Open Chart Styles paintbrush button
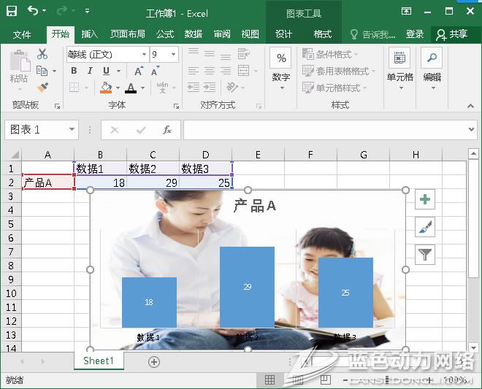This screenshot has height=389, width=482. tap(425, 227)
